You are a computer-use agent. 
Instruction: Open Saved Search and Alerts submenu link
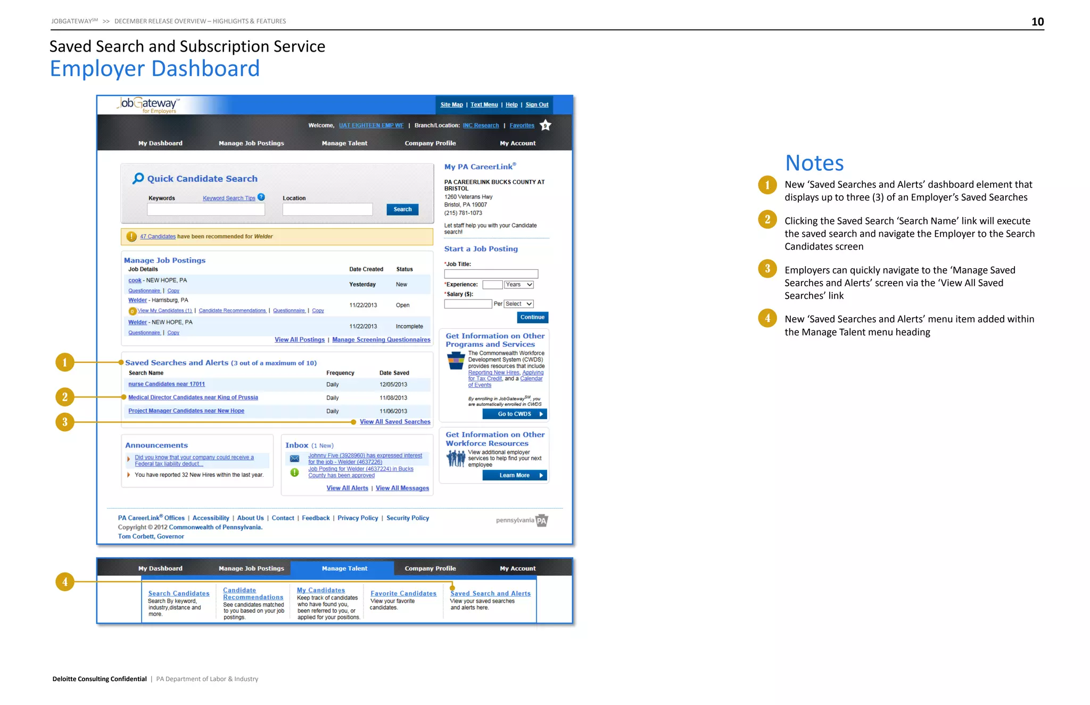491,593
